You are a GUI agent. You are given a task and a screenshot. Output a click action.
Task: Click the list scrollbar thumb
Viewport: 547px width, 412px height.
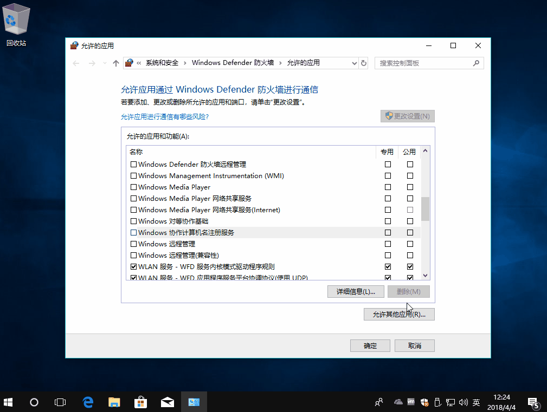(x=425, y=209)
